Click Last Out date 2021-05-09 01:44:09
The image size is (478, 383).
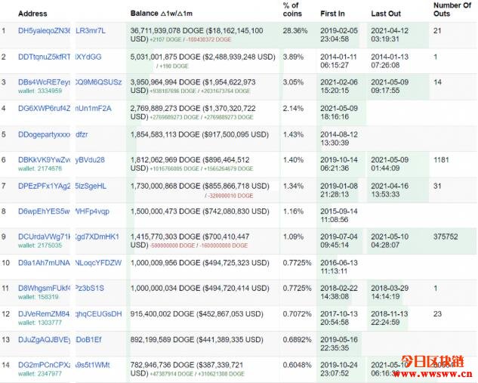point(390,164)
